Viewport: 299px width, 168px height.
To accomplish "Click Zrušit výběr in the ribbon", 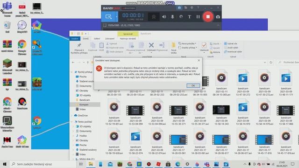I will point(231,48).
